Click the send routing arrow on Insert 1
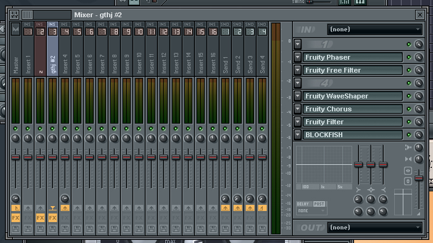Viewport: 433px width, 243px height. (28, 209)
